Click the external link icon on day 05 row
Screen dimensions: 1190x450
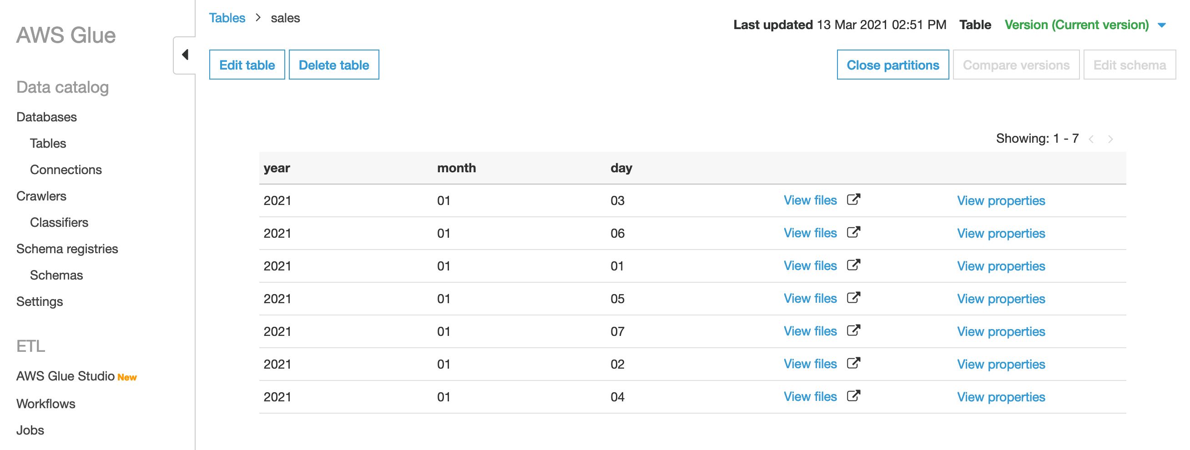[854, 298]
